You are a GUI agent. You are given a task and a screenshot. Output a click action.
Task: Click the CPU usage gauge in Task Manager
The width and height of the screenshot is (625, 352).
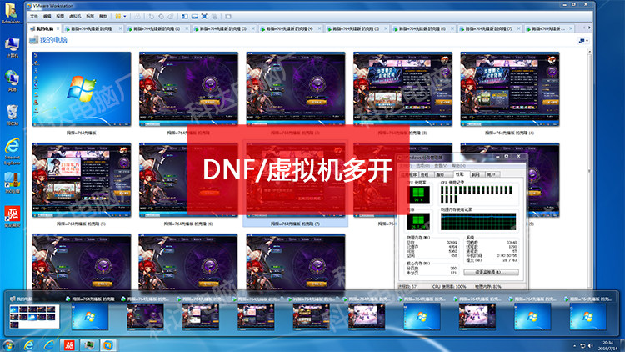click(x=418, y=194)
